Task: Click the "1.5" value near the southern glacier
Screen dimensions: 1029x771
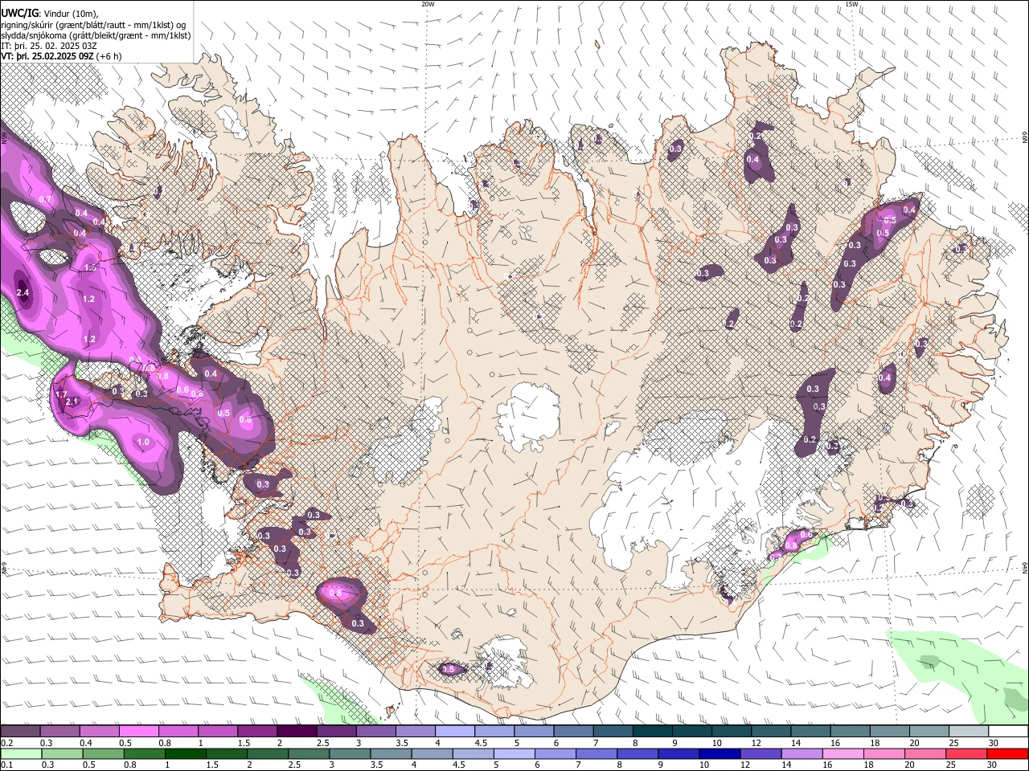Action: pyautogui.click(x=449, y=669)
